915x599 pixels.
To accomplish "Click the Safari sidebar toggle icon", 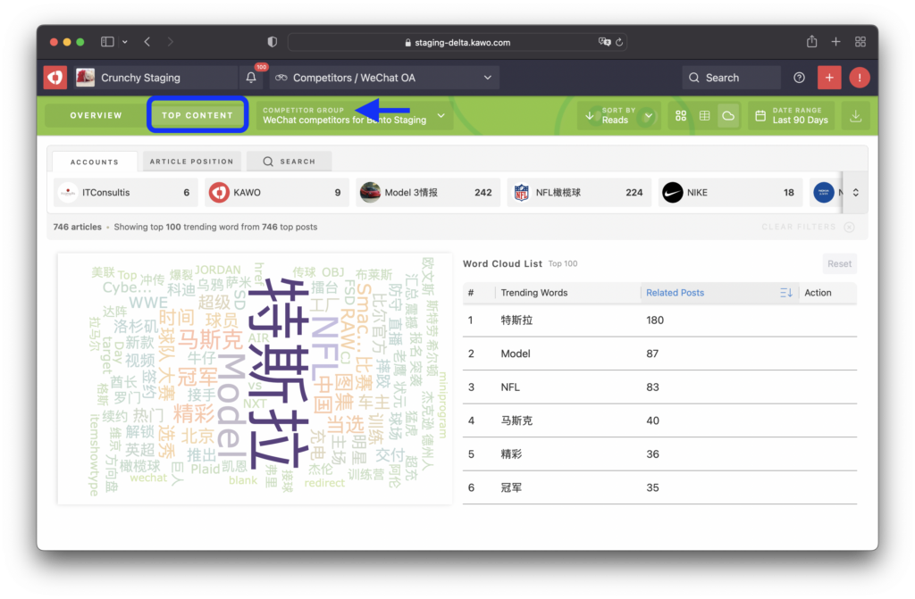I will [x=107, y=42].
